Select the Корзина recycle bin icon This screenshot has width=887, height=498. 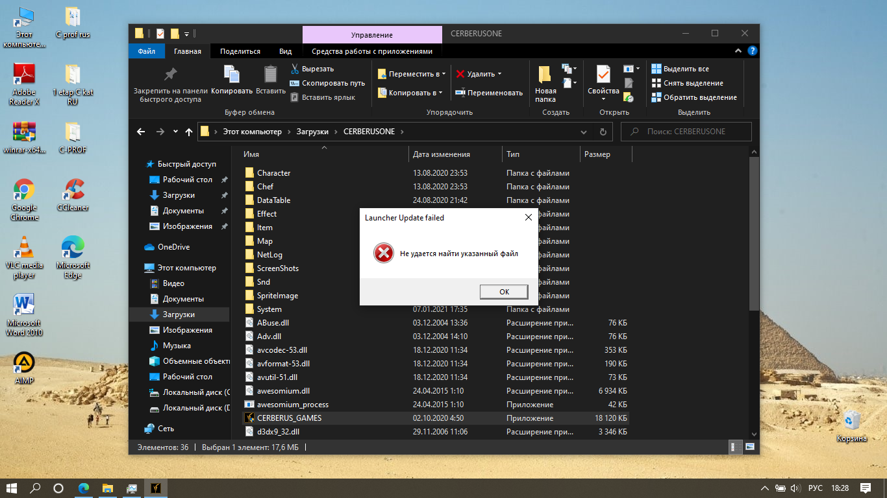tap(851, 425)
